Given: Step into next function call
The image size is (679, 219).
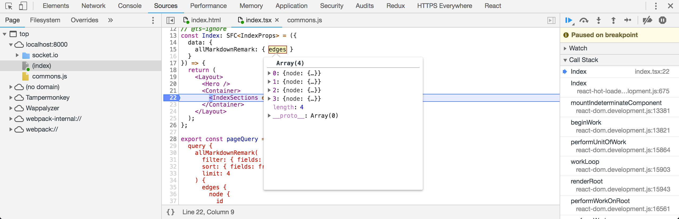Looking at the screenshot, I should point(599,20).
